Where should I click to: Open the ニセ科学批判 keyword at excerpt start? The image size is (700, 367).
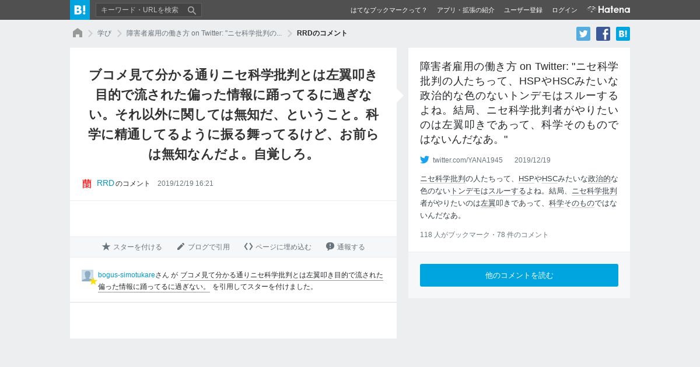click(443, 179)
